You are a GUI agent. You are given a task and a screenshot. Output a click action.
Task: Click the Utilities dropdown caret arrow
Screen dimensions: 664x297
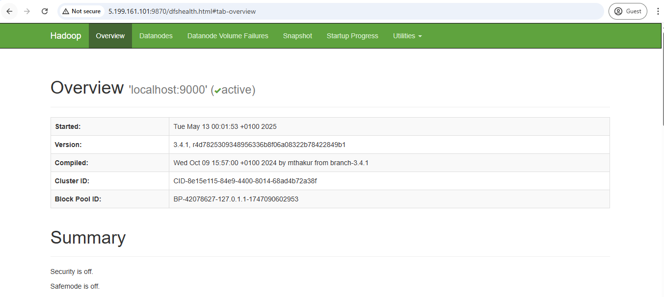[x=420, y=36]
